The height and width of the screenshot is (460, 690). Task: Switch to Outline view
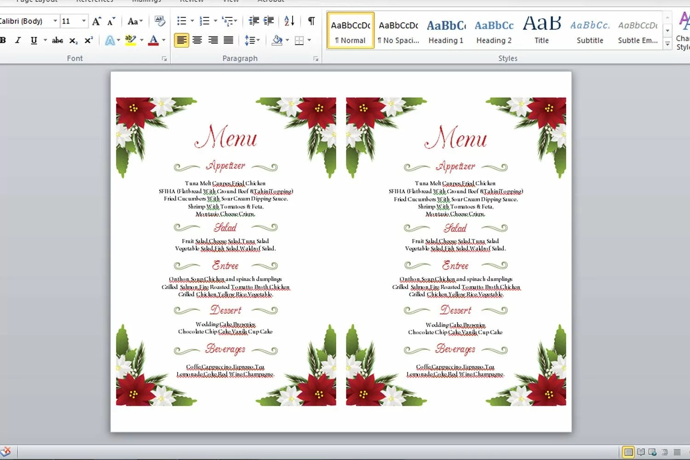coord(665,452)
